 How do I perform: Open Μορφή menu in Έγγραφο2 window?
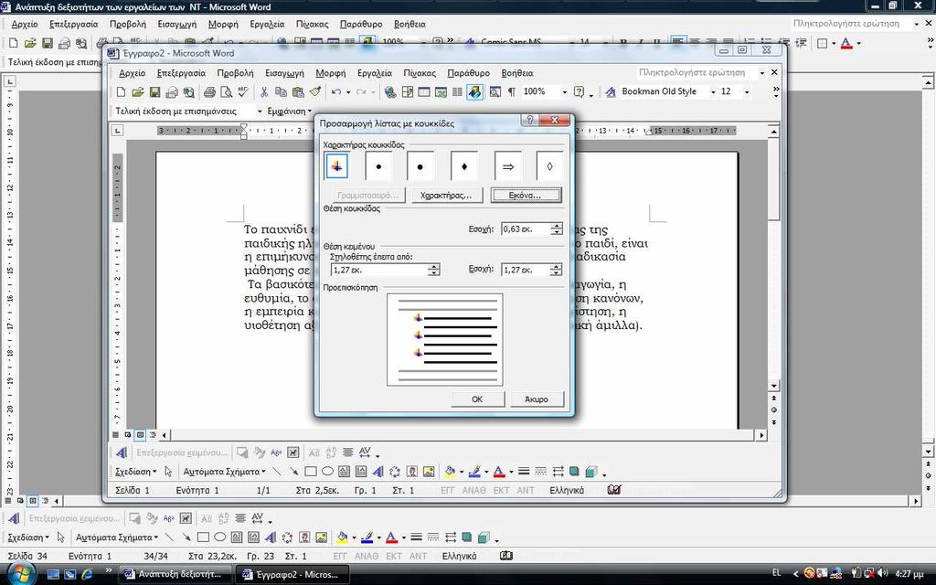331,73
